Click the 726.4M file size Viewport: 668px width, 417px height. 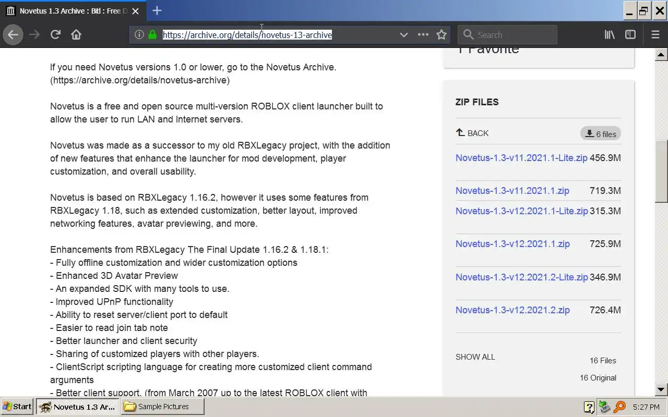tap(605, 310)
